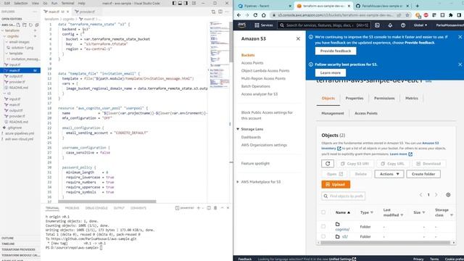Viewport: 464px width, 261px height.
Task: Toggle VS Code primary sidebar layout icon
Action: [x=174, y=3]
